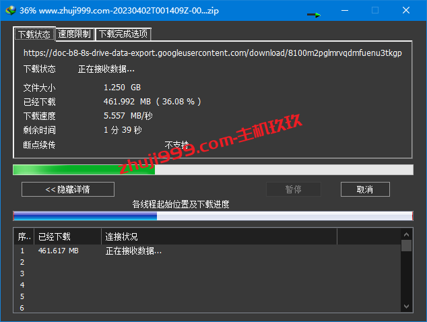Click the 序.. column header
The height and width of the screenshot is (322, 427).
point(24,236)
